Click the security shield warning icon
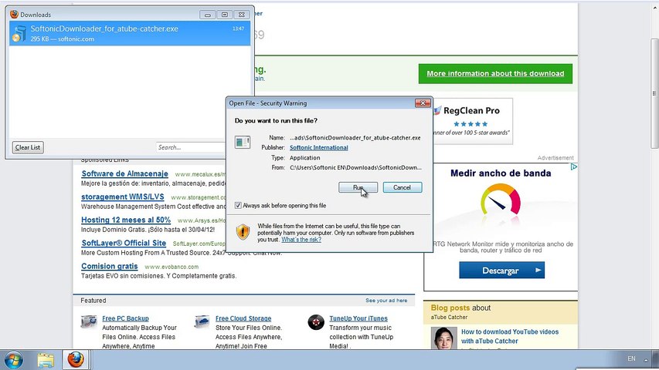The height and width of the screenshot is (370, 659). [x=243, y=232]
